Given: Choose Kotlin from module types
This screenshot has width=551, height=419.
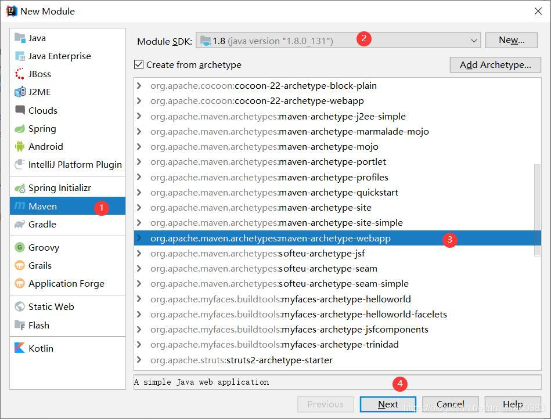Looking at the screenshot, I should tap(67, 348).
